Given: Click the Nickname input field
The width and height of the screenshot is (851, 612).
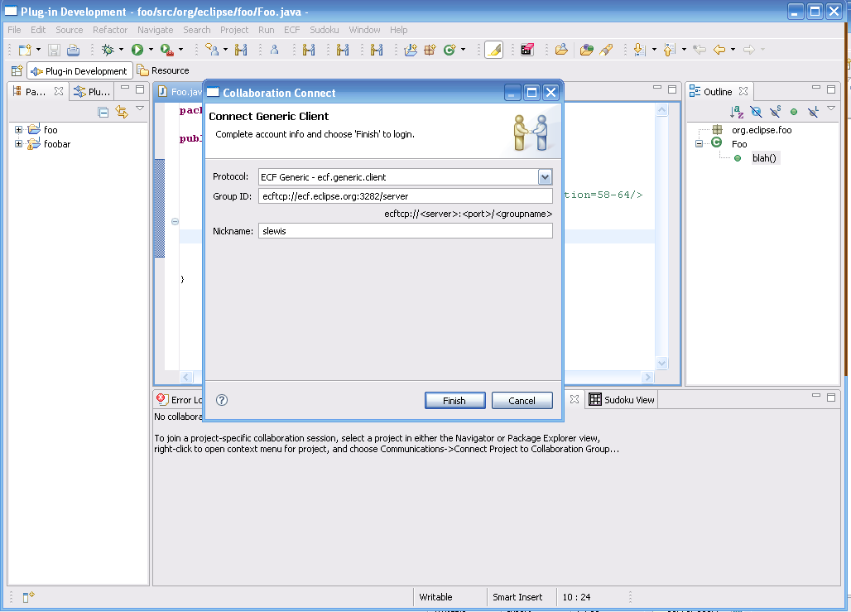Looking at the screenshot, I should coord(406,231).
